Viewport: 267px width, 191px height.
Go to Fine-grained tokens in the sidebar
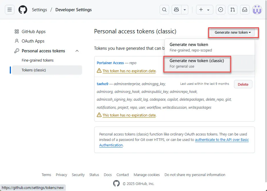(38, 60)
